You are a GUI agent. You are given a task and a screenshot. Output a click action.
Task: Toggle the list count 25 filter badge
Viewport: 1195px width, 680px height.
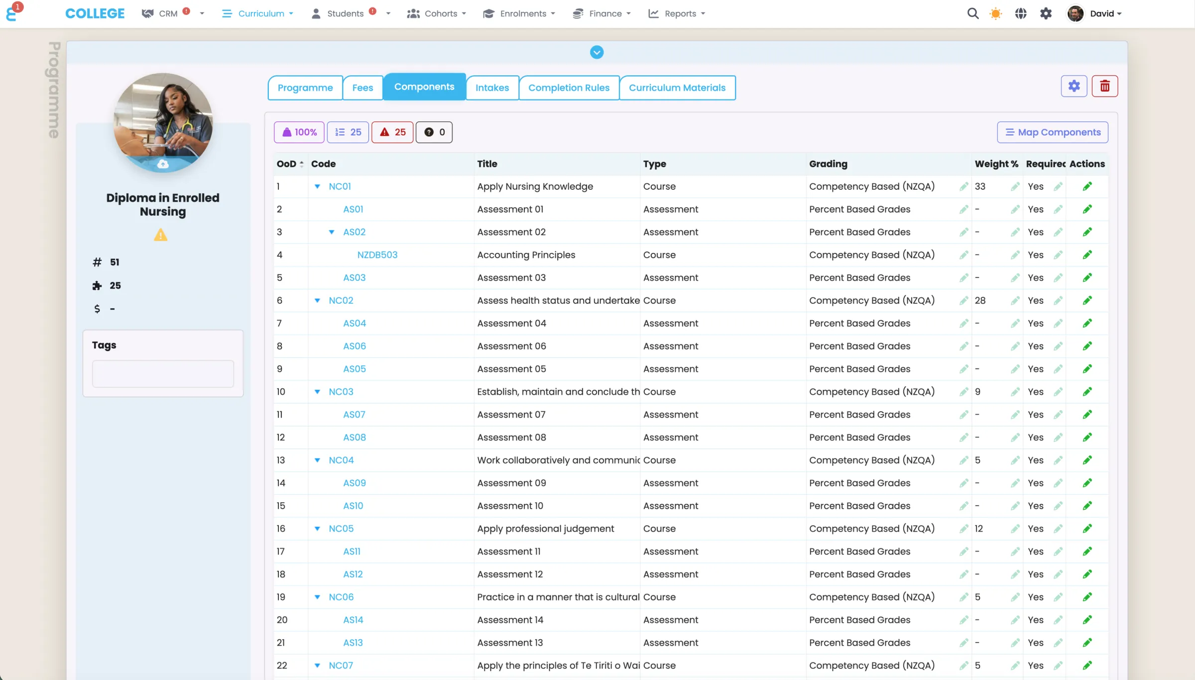coord(348,132)
